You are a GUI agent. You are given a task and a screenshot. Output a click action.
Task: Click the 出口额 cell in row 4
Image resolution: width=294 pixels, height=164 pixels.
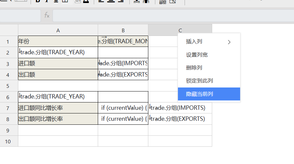(58, 75)
